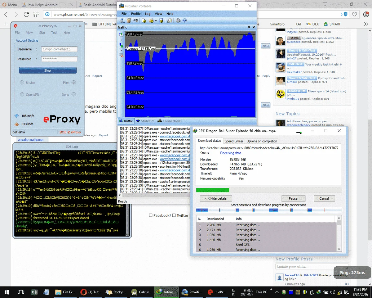The height and width of the screenshot is (298, 372).
Task: Cancel the IDM download
Action: (x=324, y=198)
